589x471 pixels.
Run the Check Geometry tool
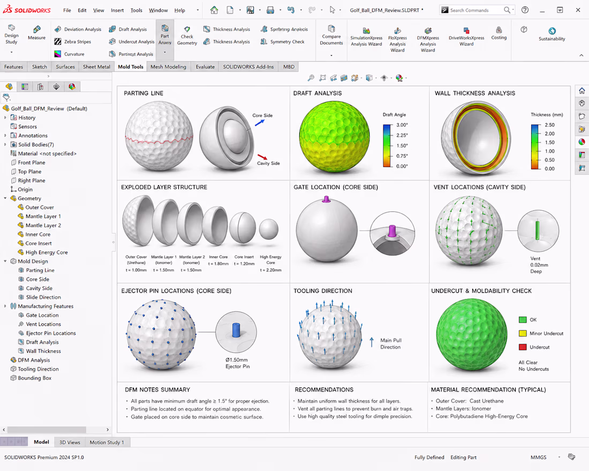pos(187,36)
